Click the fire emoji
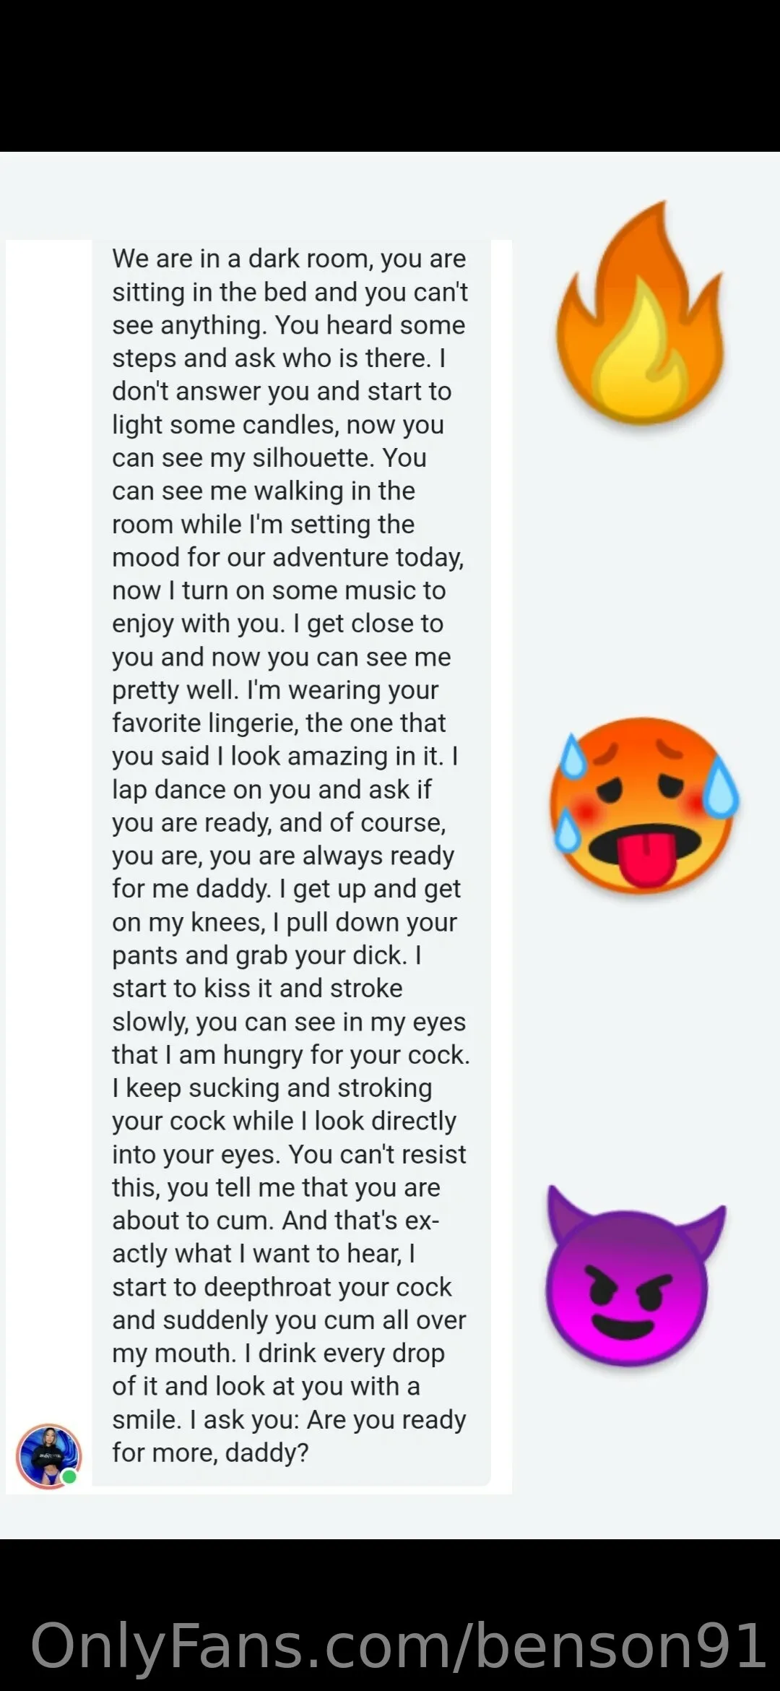 tap(642, 318)
